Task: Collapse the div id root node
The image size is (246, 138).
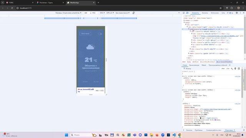Action: click(186, 25)
